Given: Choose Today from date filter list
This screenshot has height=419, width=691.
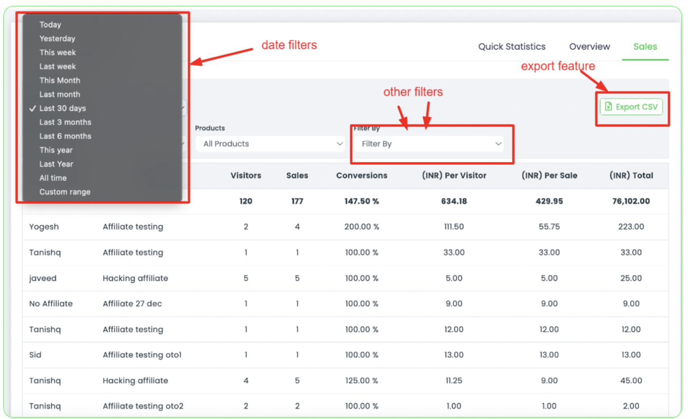Looking at the screenshot, I should (x=50, y=25).
